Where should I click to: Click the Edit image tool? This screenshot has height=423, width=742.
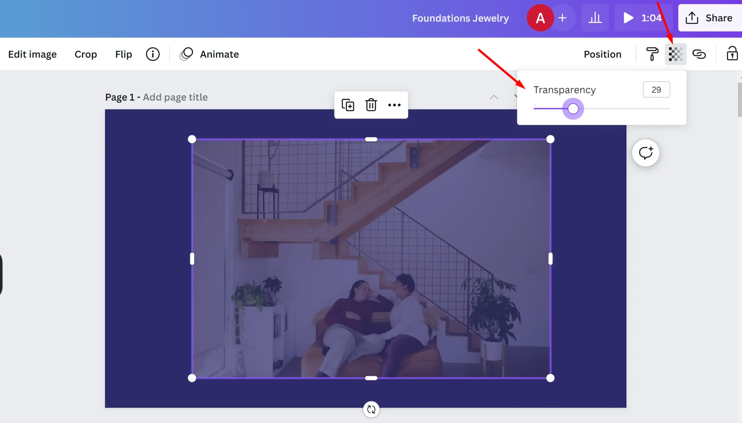[x=32, y=54]
